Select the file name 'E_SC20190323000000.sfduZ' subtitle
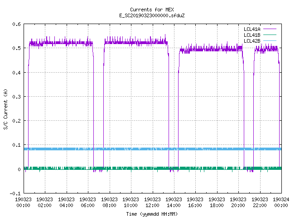 coord(152,15)
